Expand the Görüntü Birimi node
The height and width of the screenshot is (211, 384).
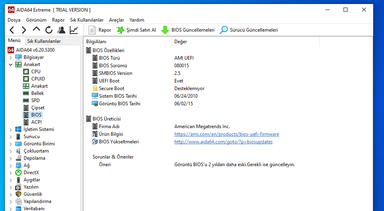pos(10,144)
